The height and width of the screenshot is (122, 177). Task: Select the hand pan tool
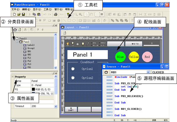coord(91,14)
